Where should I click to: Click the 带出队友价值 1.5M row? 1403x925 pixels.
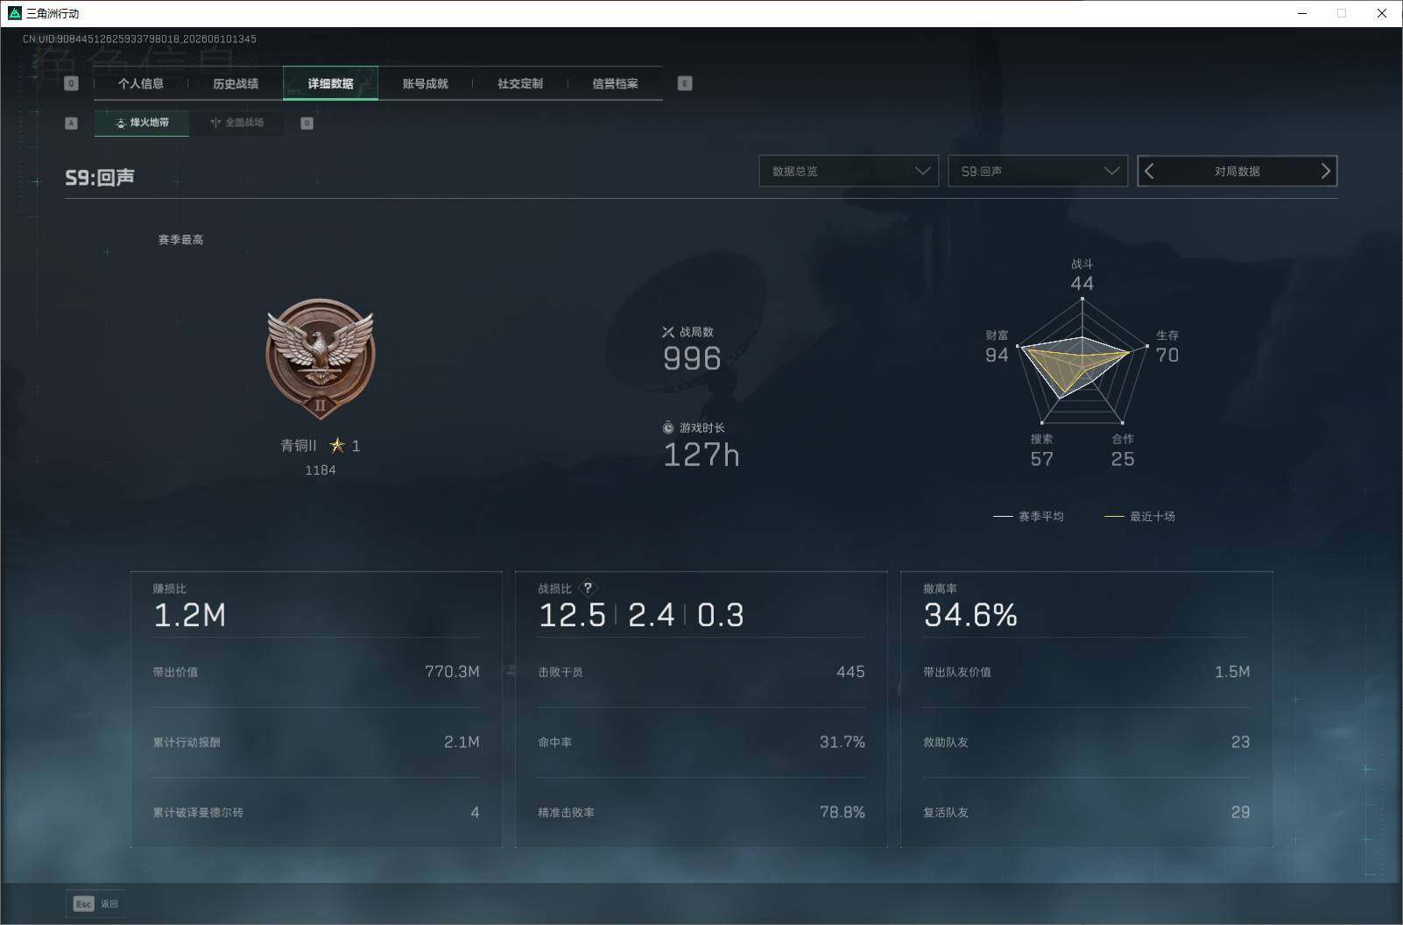pos(1087,672)
